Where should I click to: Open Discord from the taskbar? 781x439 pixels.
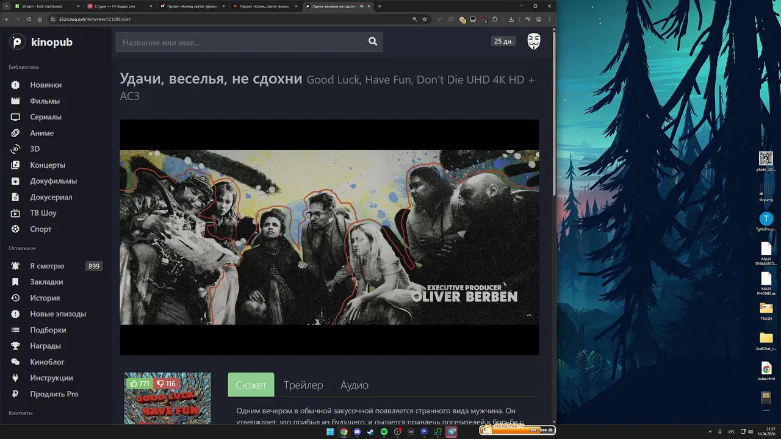tap(357, 432)
